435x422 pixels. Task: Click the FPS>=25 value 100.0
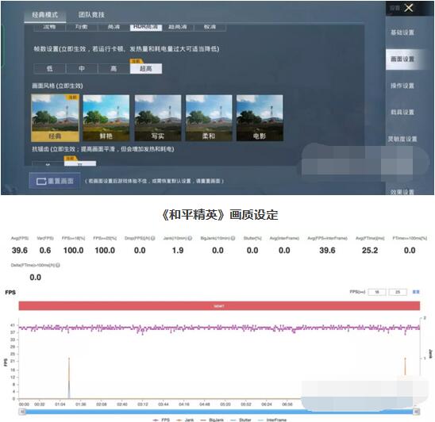(105, 251)
